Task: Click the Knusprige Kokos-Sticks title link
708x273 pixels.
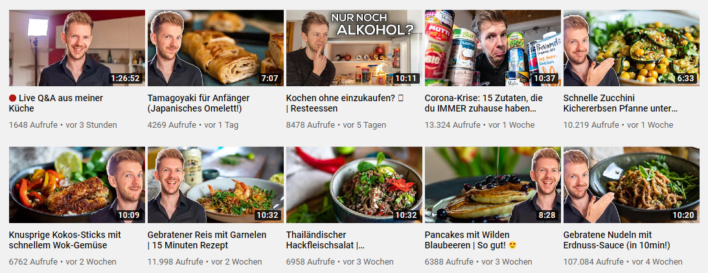Action: 63,241
